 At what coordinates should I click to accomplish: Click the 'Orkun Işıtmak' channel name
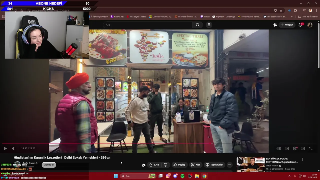pos(272,166)
